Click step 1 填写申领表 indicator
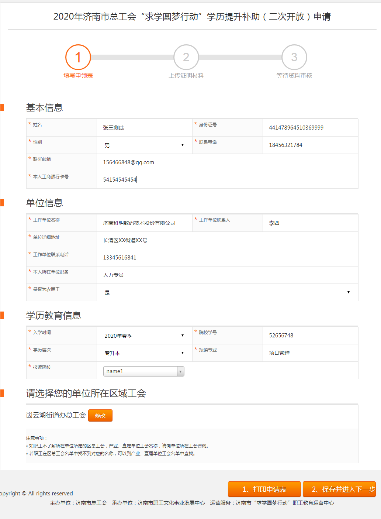This screenshot has height=519, width=381. pyautogui.click(x=78, y=57)
